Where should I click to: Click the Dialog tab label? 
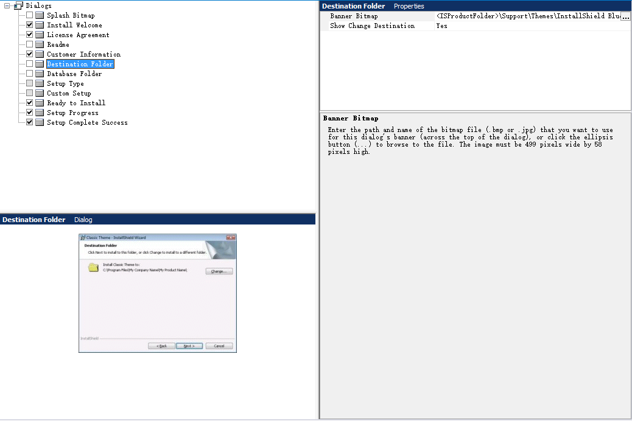coord(83,220)
